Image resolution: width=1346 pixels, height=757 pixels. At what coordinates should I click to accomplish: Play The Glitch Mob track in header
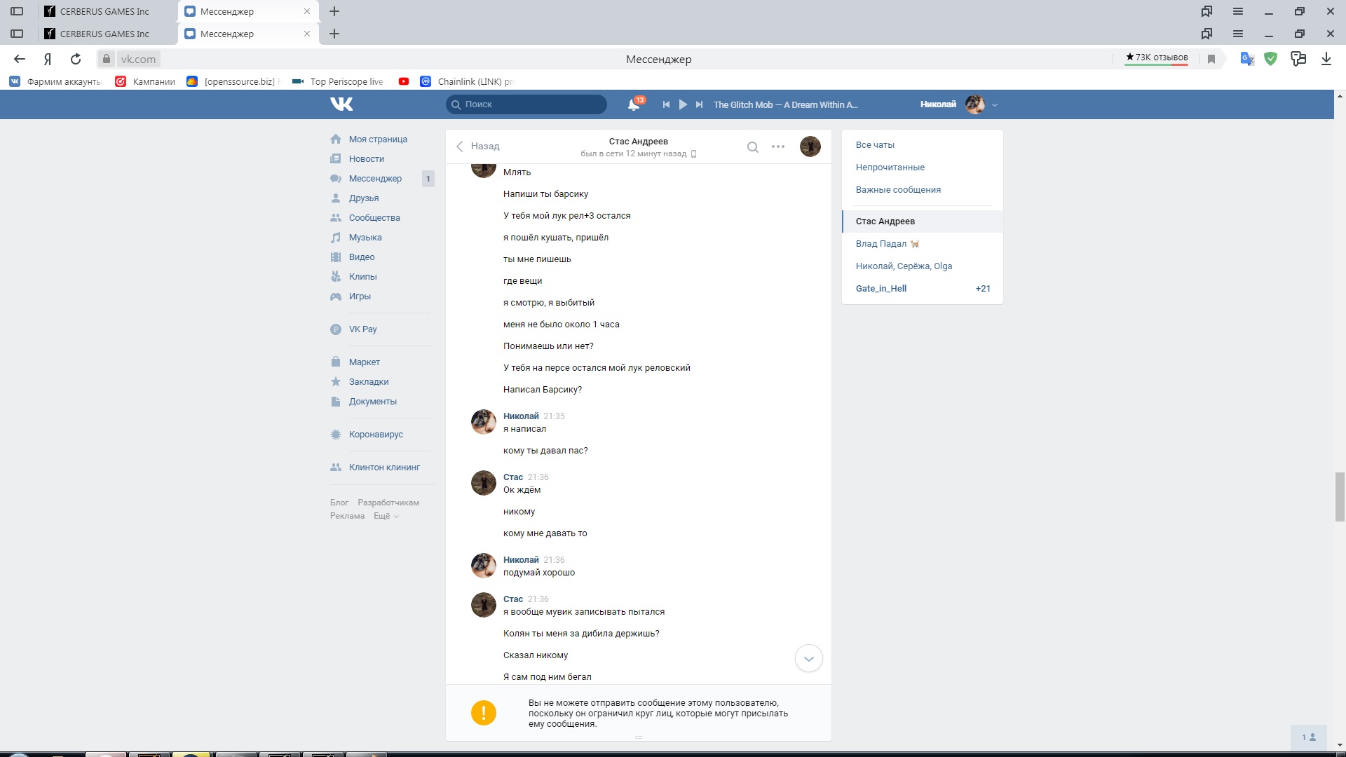683,104
